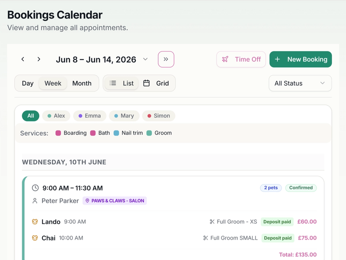
Task: Click the airplane icon in Time Off
Action: tap(225, 59)
